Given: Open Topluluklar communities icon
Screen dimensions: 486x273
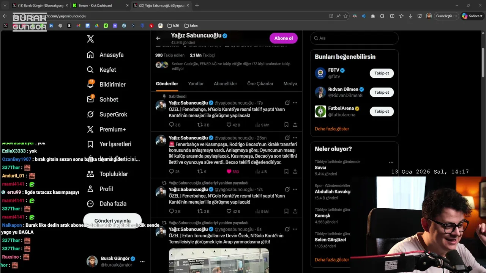Looking at the screenshot, I should (x=90, y=174).
